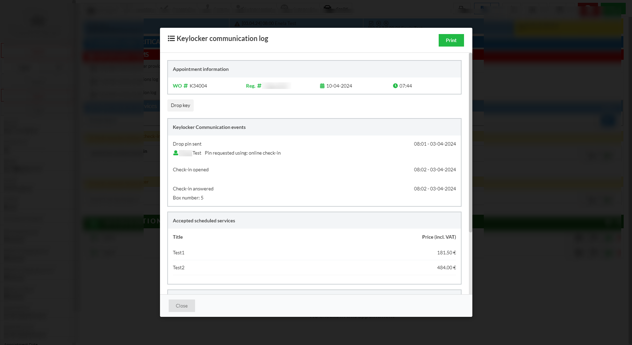Click the Check-in opened event entry

(x=191, y=170)
